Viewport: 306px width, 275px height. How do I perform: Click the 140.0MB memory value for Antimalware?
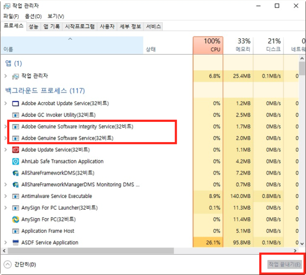(x=240, y=196)
